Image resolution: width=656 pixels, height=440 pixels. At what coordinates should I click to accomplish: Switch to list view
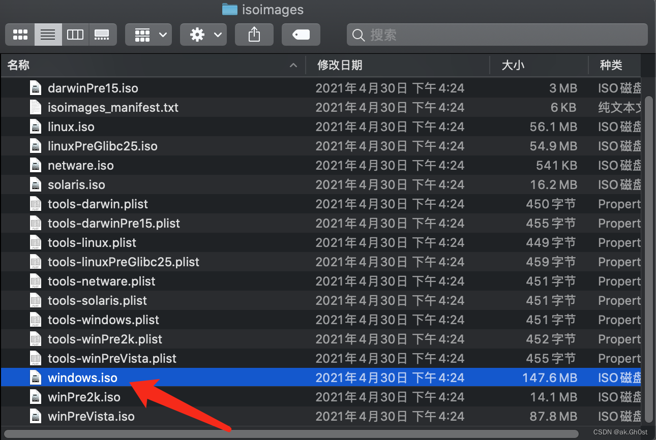pos(48,35)
